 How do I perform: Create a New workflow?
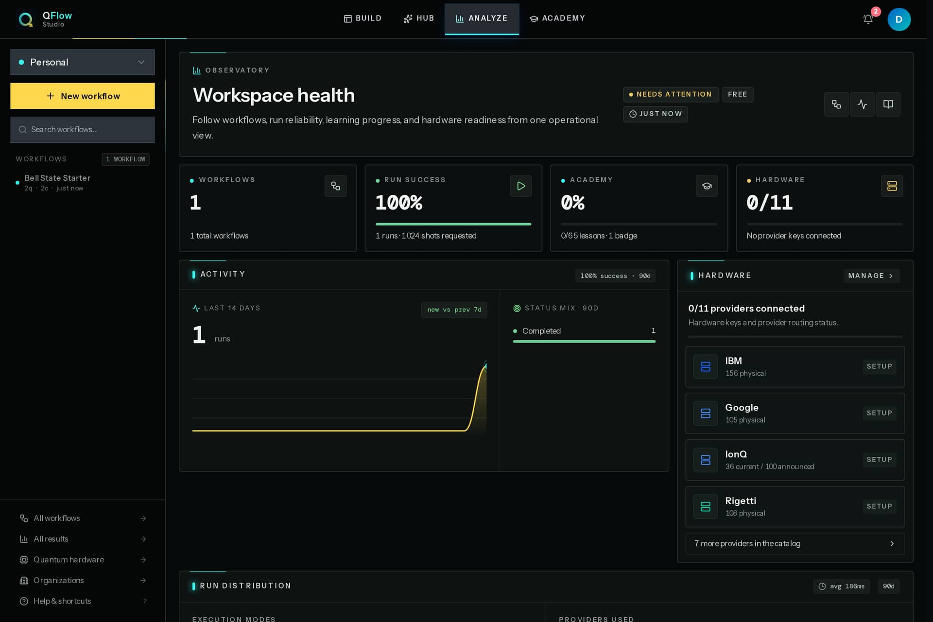tap(83, 96)
